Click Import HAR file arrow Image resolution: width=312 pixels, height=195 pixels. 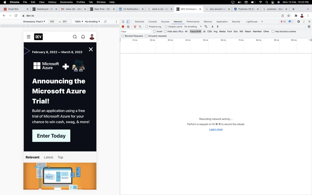point(212,27)
